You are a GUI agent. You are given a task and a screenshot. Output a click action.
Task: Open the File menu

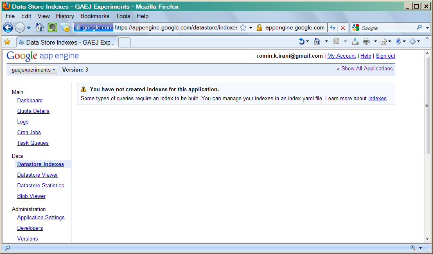[10, 16]
